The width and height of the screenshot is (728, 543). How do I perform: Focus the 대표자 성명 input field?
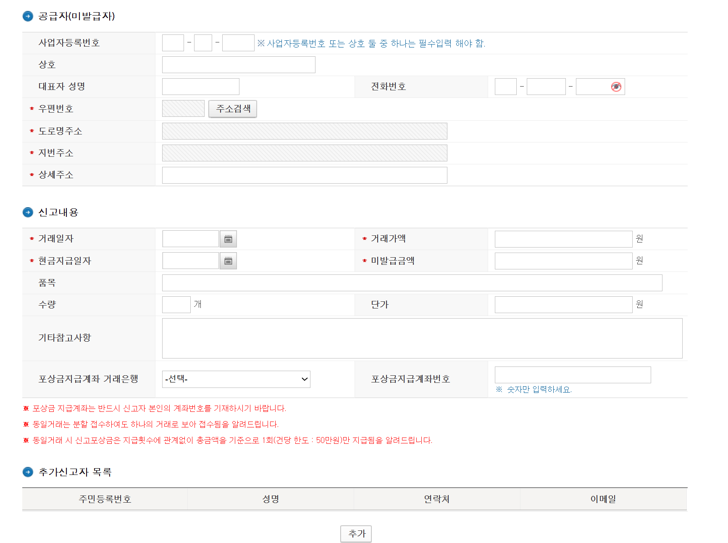click(x=201, y=87)
